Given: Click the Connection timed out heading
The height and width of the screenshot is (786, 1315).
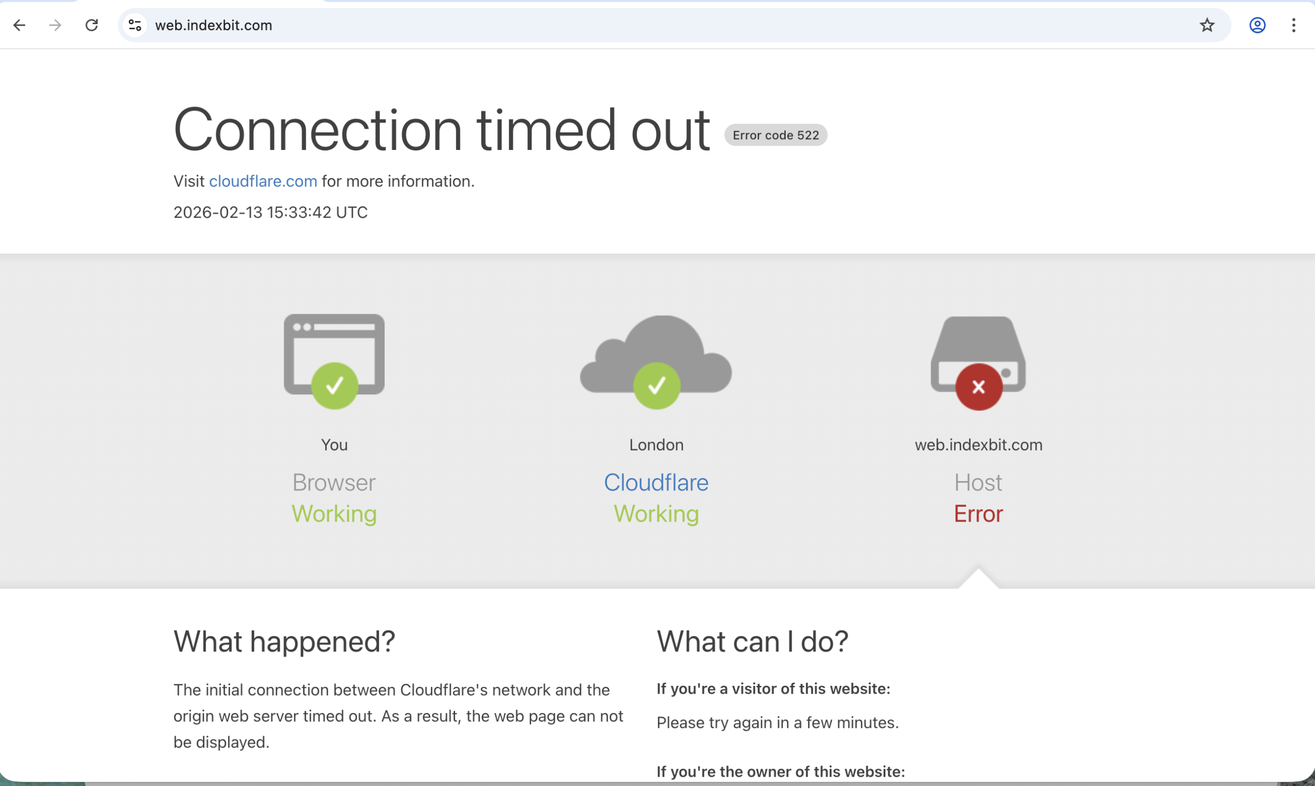Looking at the screenshot, I should [x=441, y=130].
